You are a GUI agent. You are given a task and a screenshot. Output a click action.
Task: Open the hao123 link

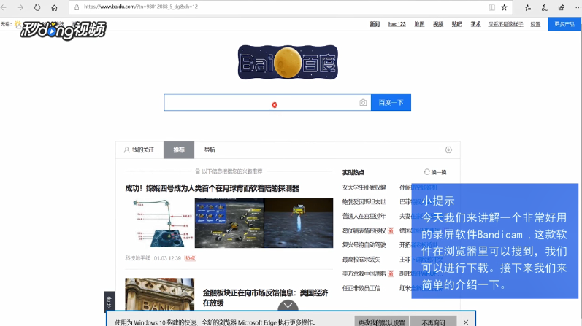[397, 24]
